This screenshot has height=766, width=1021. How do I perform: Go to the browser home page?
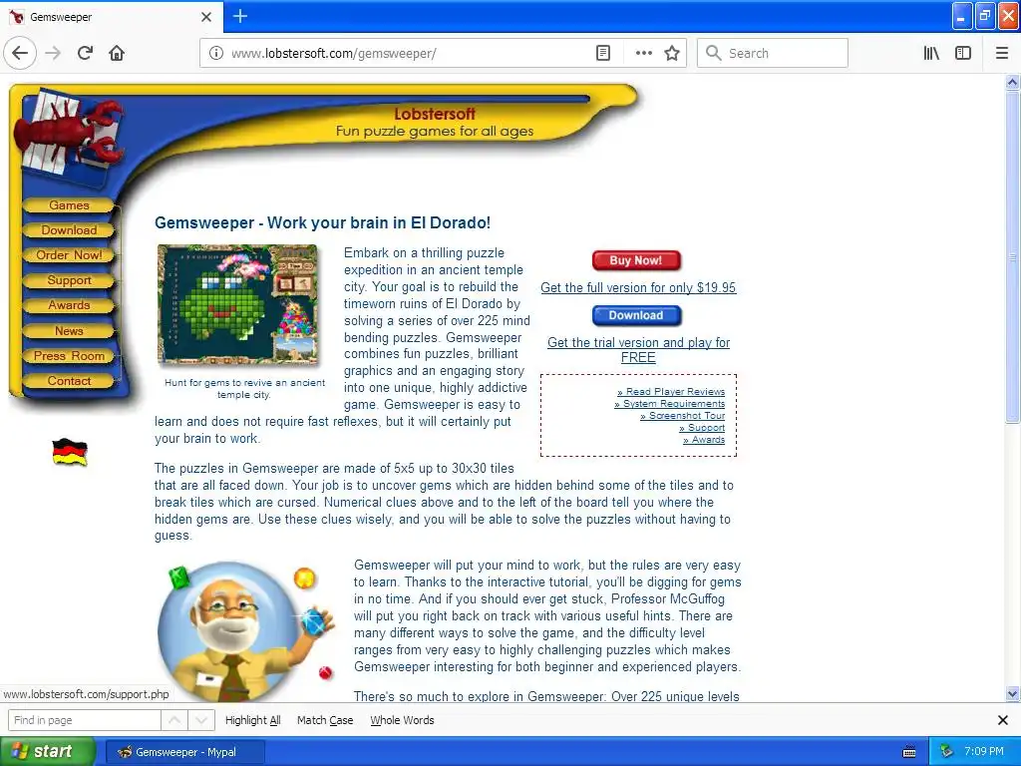click(x=117, y=53)
